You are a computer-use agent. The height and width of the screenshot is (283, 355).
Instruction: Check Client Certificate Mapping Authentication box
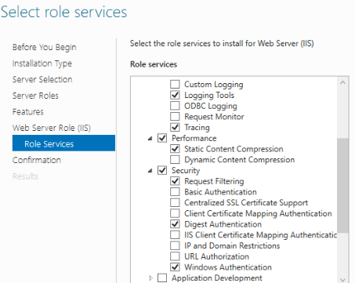pos(175,213)
